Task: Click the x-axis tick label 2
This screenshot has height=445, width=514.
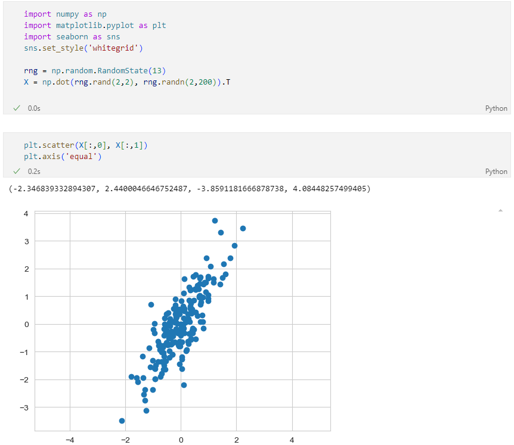Action: (236, 440)
